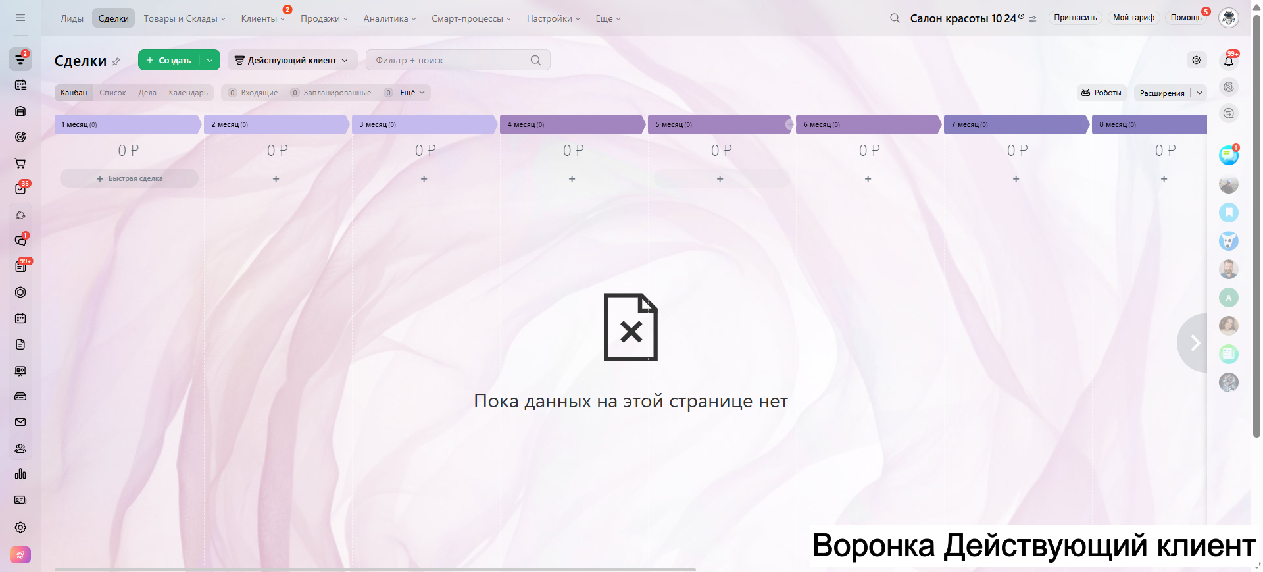This screenshot has width=1263, height=572.
Task: Click the horizontal scrollbar under the kanban
Action: [x=375, y=569]
